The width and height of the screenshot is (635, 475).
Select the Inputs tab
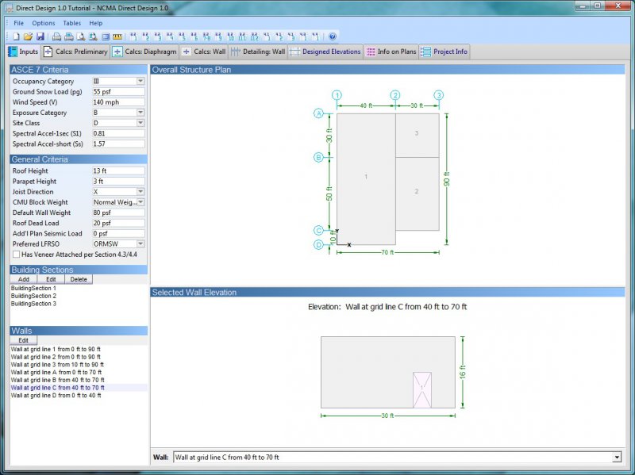click(x=24, y=52)
